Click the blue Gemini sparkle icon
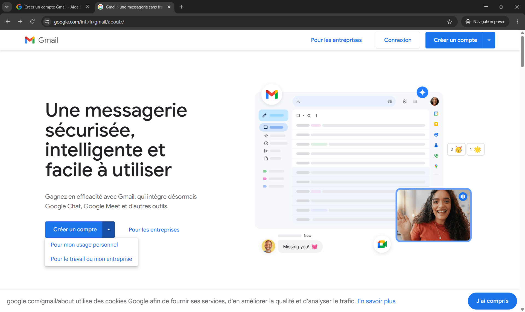525x312 pixels. click(x=422, y=92)
